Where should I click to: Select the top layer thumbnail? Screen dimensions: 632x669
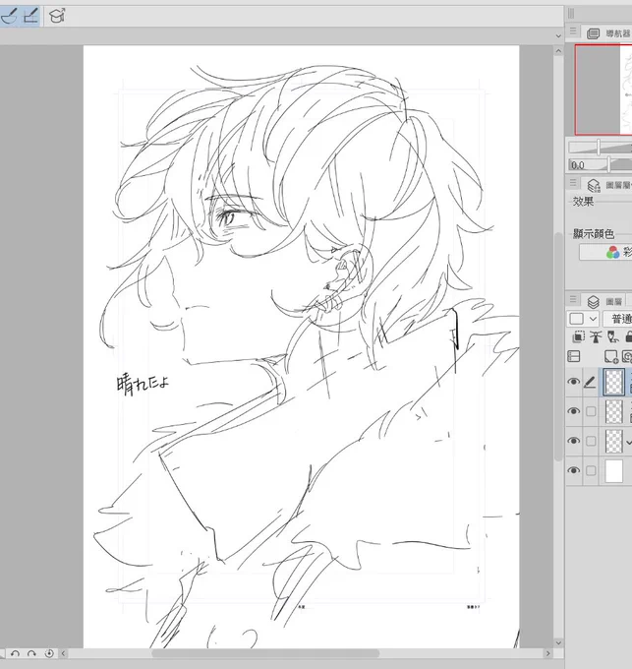coord(614,382)
